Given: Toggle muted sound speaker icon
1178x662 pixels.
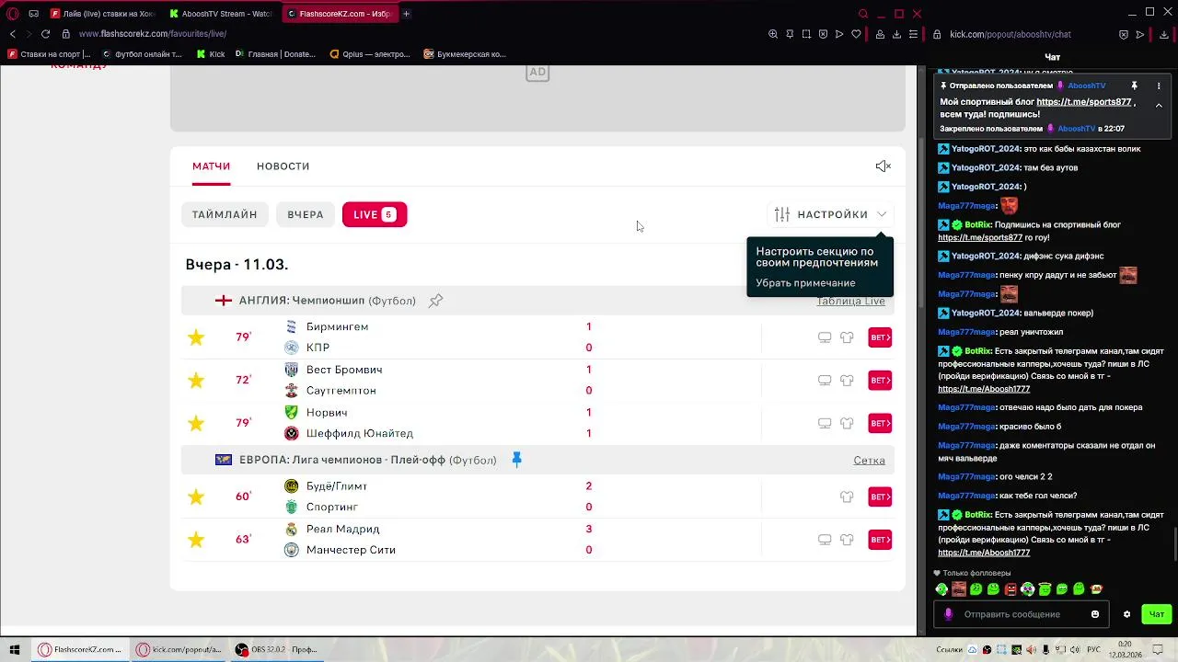Looking at the screenshot, I should (x=883, y=166).
